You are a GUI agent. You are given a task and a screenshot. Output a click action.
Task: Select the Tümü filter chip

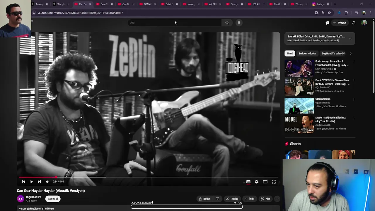click(290, 54)
